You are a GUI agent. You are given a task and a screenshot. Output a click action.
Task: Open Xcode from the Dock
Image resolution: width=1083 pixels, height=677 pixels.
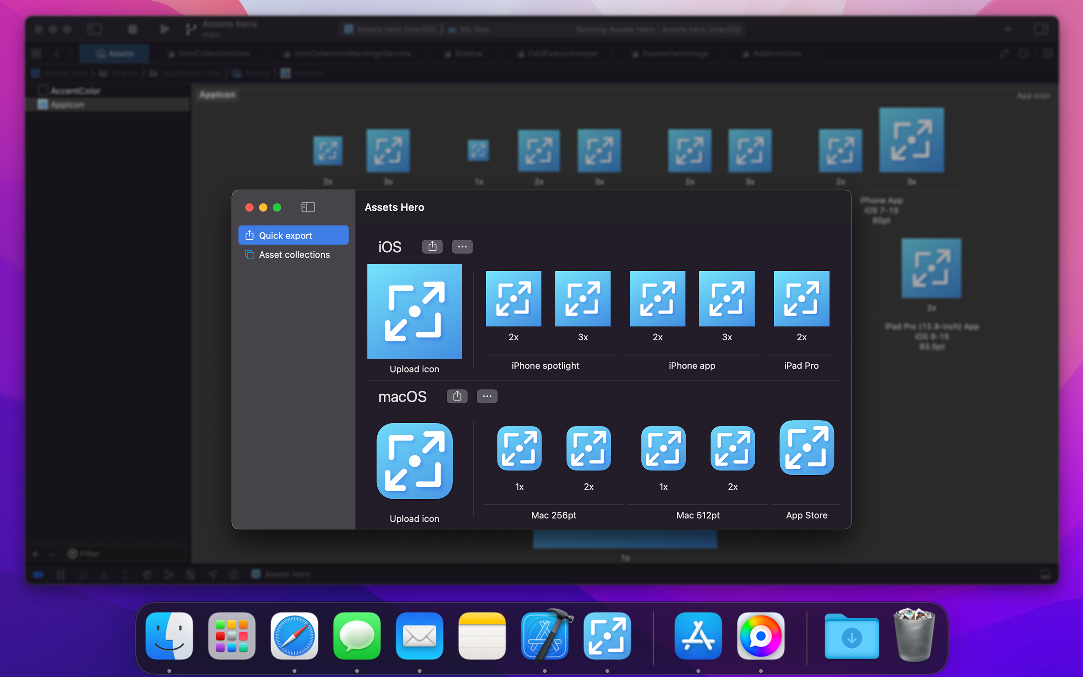click(544, 636)
